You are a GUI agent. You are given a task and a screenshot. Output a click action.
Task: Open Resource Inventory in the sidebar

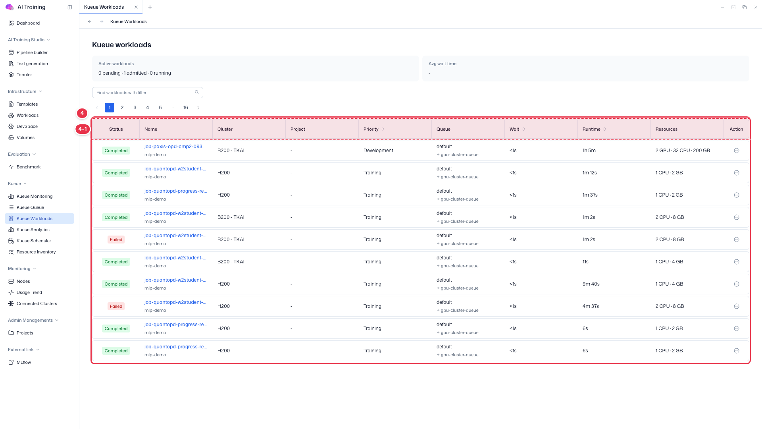click(39, 252)
